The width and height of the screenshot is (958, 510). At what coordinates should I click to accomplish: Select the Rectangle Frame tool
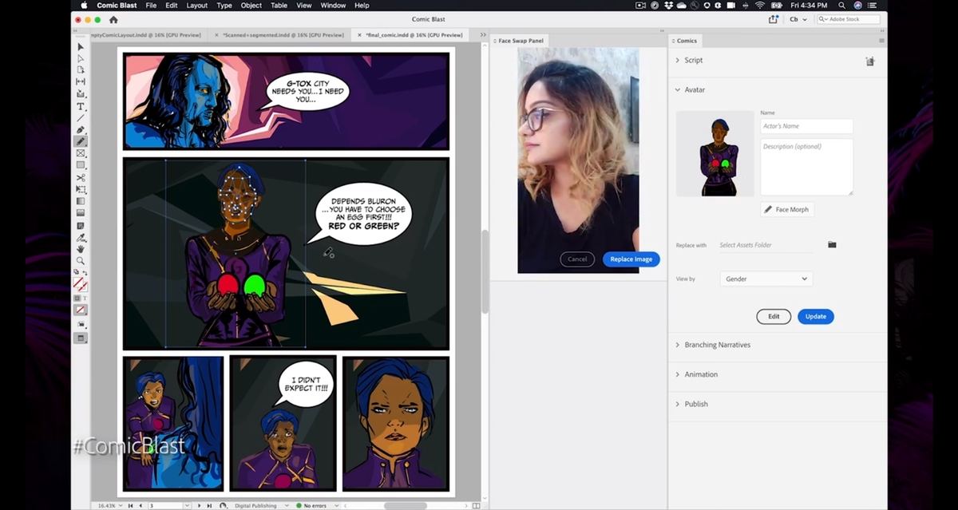click(81, 153)
